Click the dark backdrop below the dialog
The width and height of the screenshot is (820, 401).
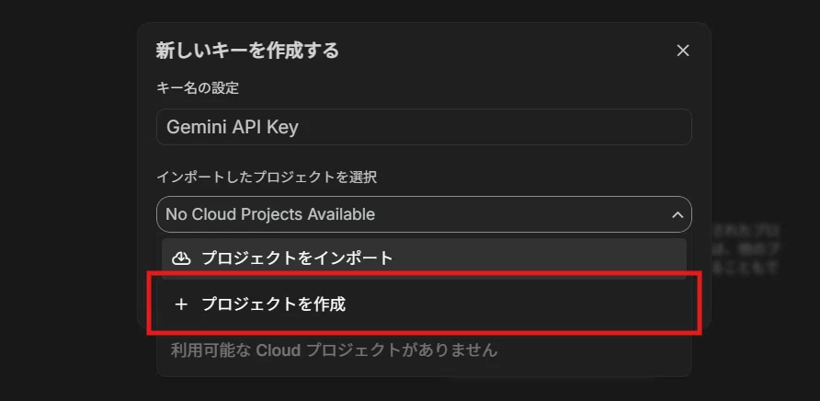click(x=410, y=390)
